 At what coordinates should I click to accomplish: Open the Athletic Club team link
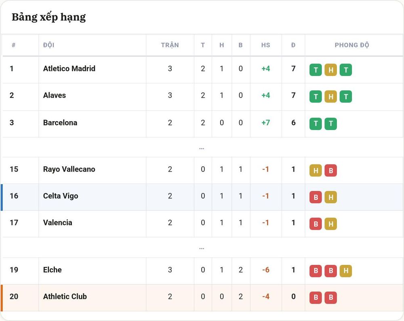pos(65,296)
